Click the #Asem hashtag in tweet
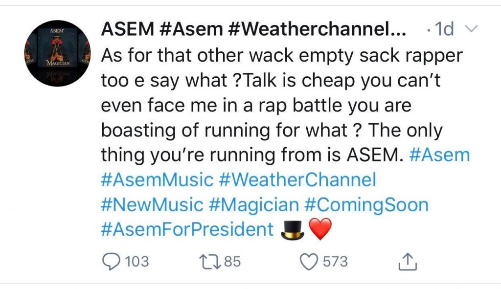The height and width of the screenshot is (289, 501). (438, 155)
